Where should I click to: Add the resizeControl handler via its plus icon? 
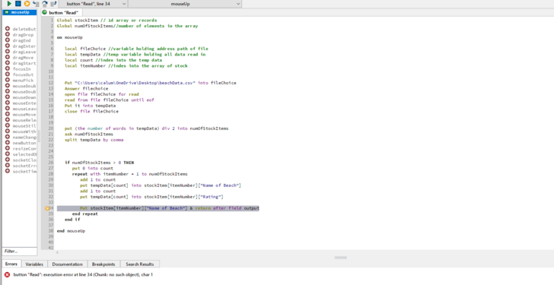click(x=7, y=148)
